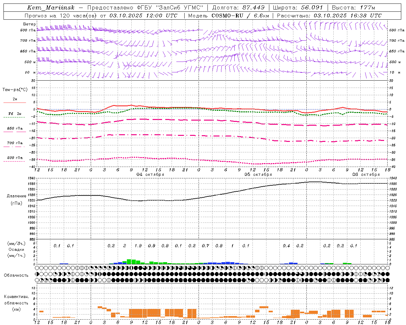Viewport: 406px width, 325px height.
Task: Select the 'Модель COSMO-RU / 6.6км' text
Action: (x=229, y=16)
